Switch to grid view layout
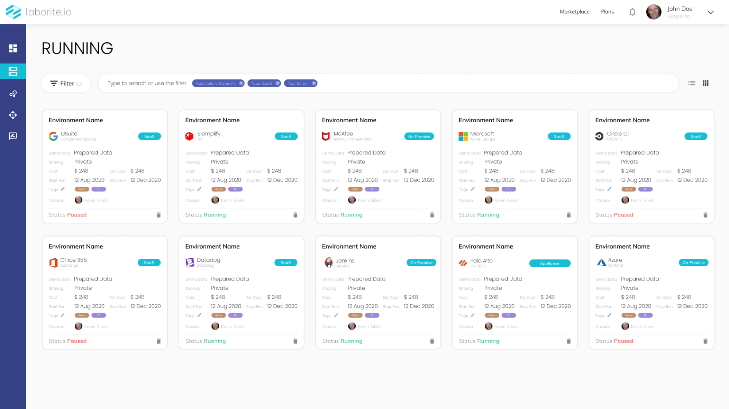 tap(706, 83)
